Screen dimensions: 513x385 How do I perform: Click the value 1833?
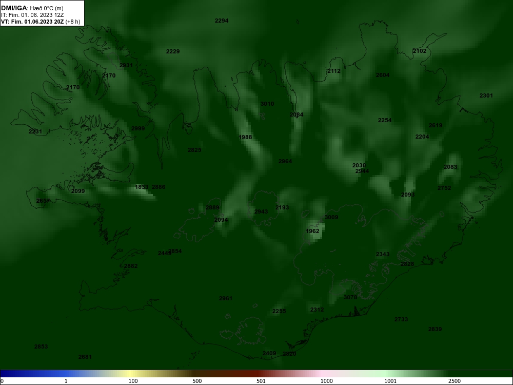[142, 187]
